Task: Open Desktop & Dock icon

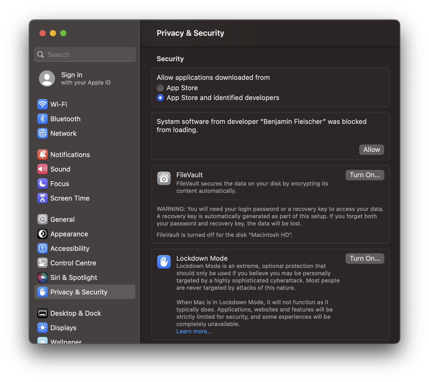Action: [x=43, y=313]
